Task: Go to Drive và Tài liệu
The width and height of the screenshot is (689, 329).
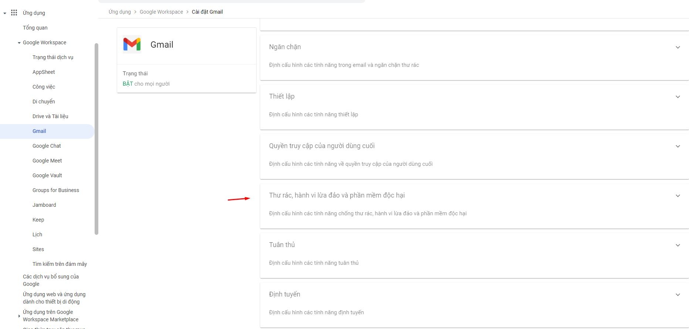Action: click(x=50, y=116)
